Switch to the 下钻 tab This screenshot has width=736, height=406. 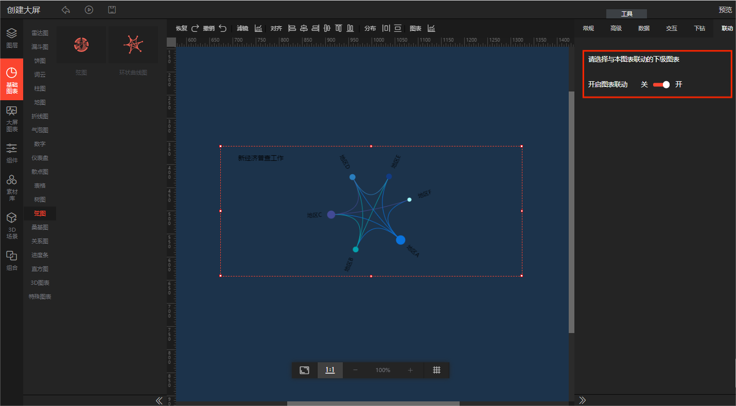pyautogui.click(x=699, y=28)
